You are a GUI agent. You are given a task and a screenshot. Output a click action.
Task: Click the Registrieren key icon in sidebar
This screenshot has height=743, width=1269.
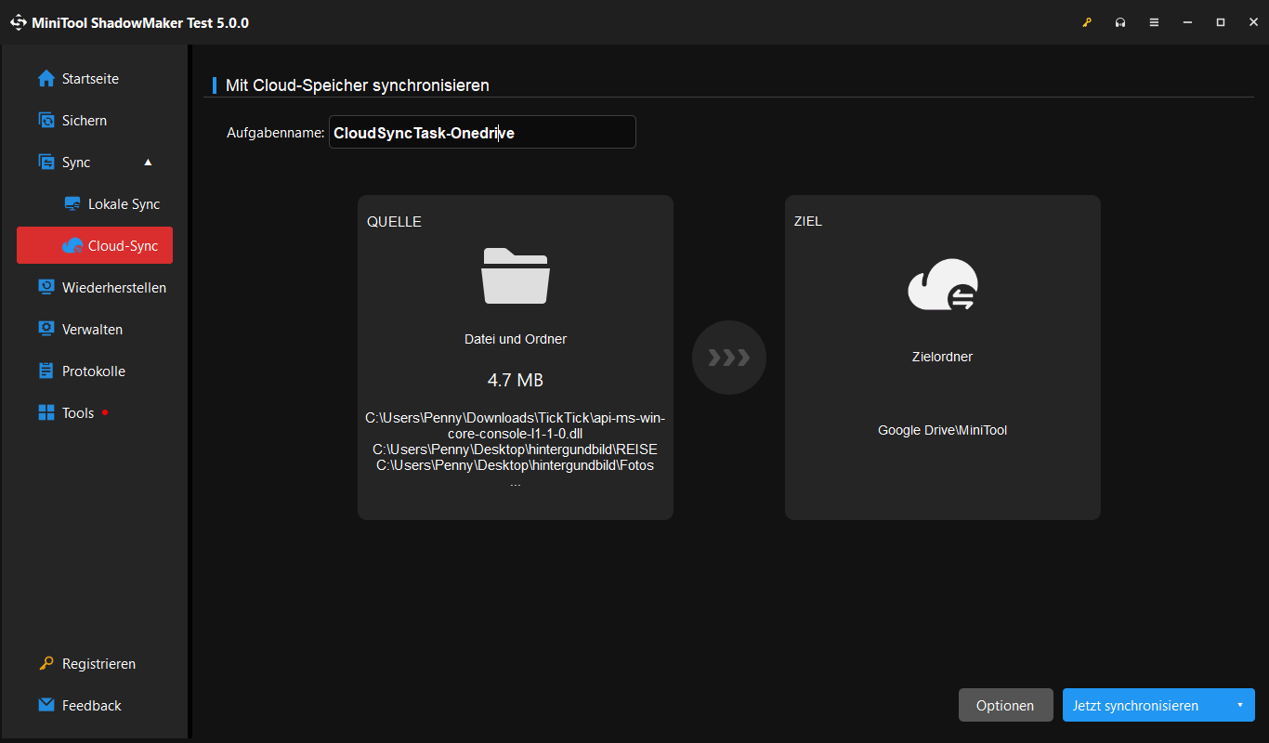pos(46,664)
